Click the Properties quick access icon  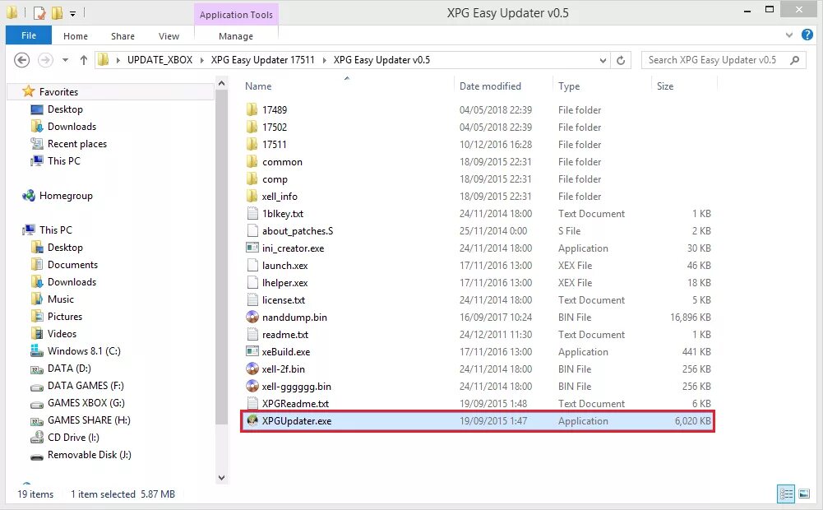pos(39,12)
